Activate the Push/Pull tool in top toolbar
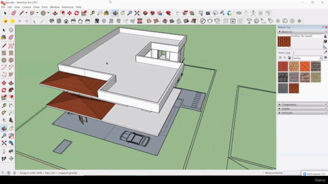This screenshot has height=184, width=328. [x=55, y=13]
